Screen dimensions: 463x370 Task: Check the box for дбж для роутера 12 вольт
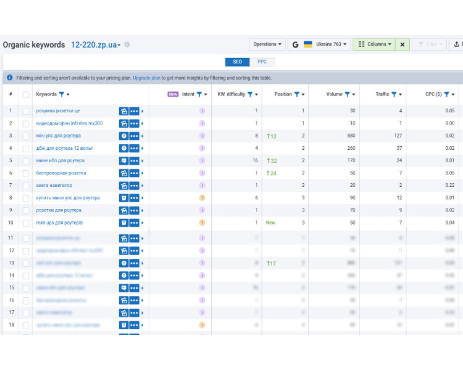[26, 149]
